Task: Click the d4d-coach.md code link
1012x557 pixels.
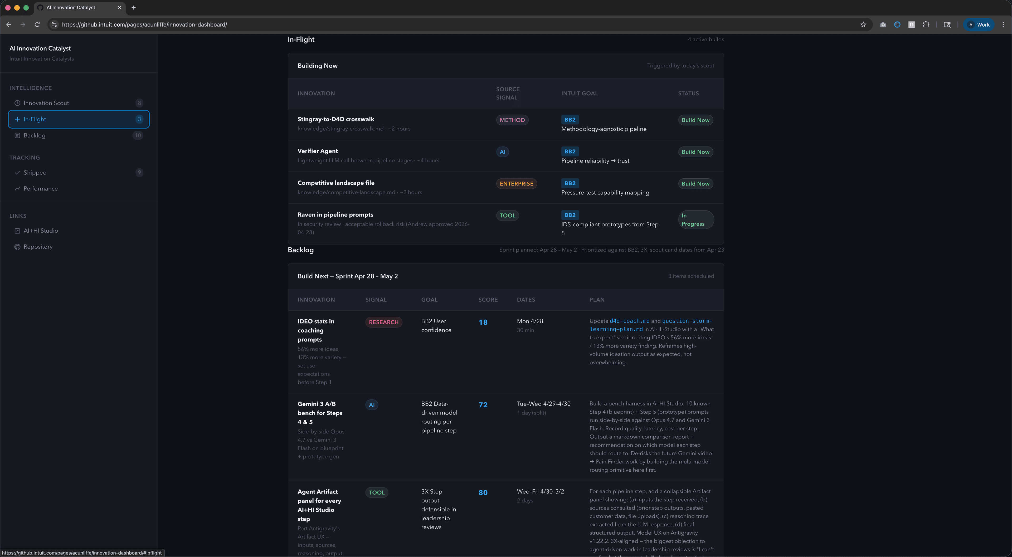Action: (629, 321)
